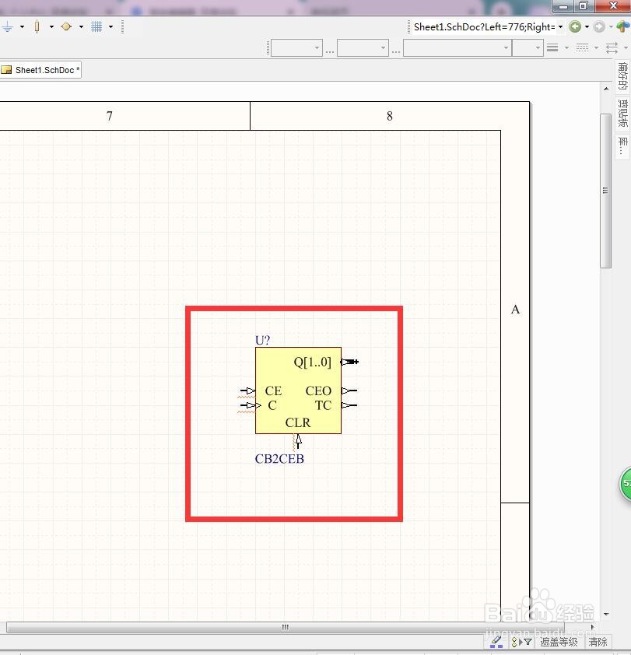This screenshot has width=631, height=655.
Task: Click the C clock input pin
Action: point(250,405)
